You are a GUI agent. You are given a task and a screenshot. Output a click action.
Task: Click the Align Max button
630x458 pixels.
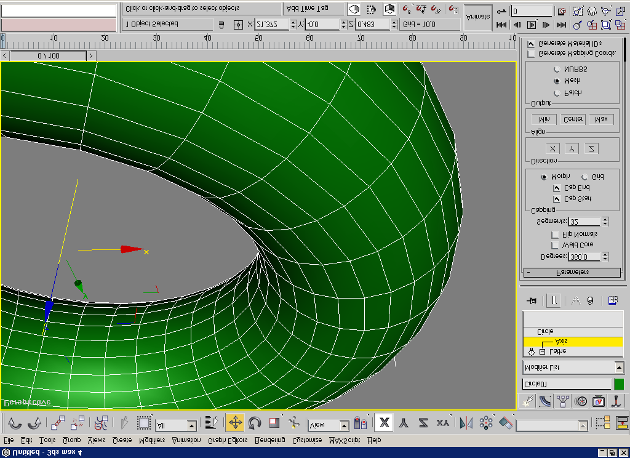601,119
